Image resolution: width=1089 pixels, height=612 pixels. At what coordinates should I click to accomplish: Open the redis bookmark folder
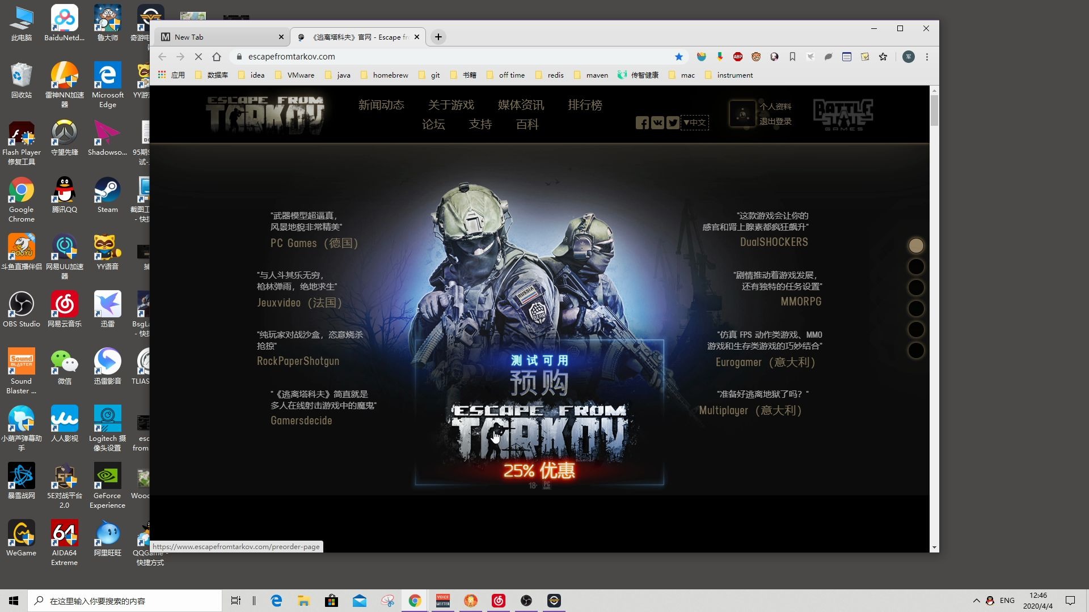549,75
